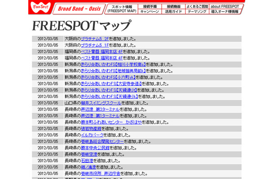Open きらり☆あいかわFS【天領通りt】 link
Screen dimensions: 274x179
pyautogui.click(x=109, y=90)
